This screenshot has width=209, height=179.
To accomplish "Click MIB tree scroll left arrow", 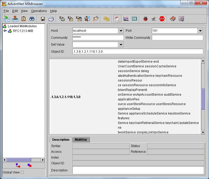I will [4, 160].
